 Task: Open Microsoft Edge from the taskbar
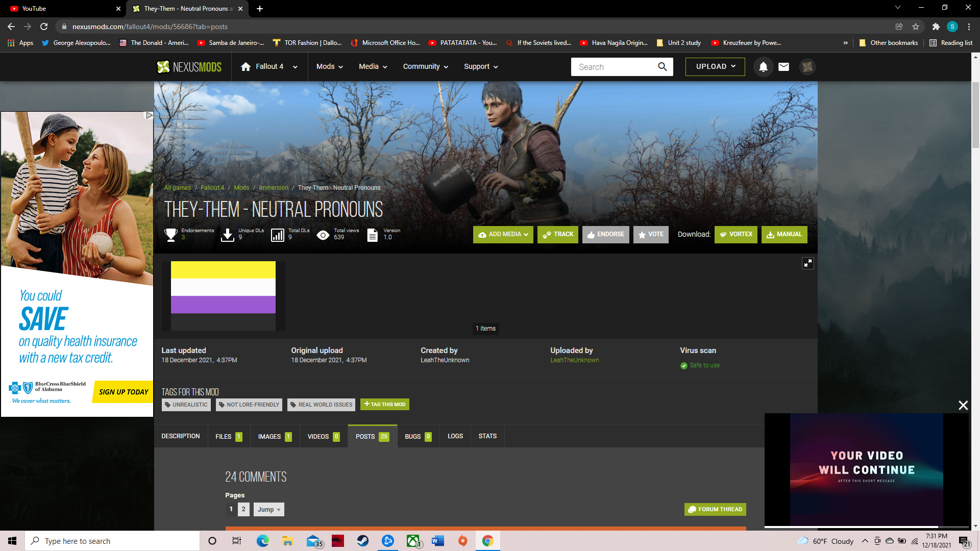click(262, 541)
